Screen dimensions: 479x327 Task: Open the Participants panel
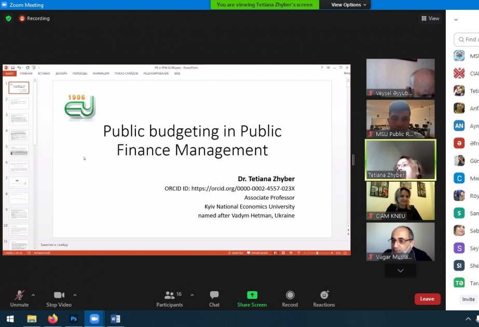tap(170, 299)
